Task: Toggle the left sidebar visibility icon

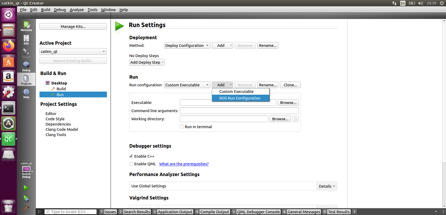Action: pos(39,212)
